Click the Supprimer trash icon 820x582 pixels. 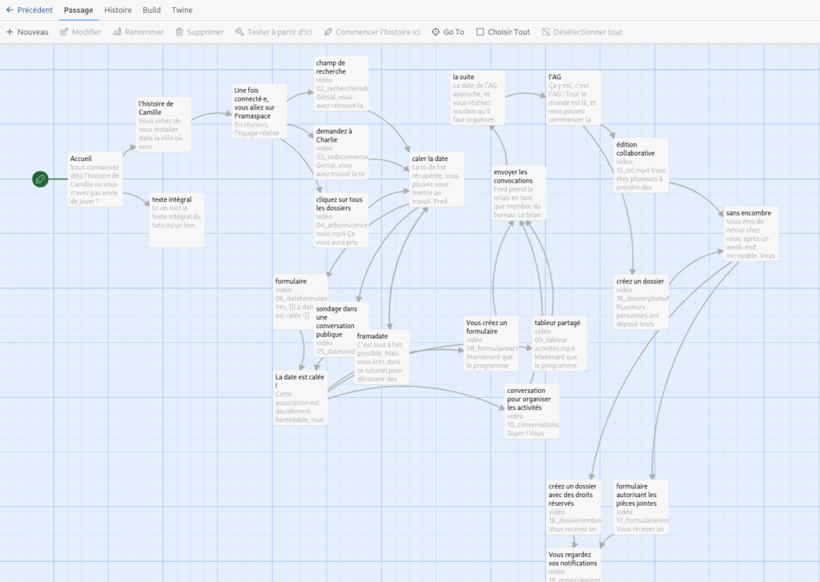(x=177, y=32)
